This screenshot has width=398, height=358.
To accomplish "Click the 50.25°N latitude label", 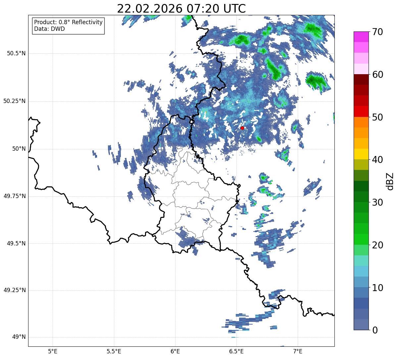I will click(15, 101).
